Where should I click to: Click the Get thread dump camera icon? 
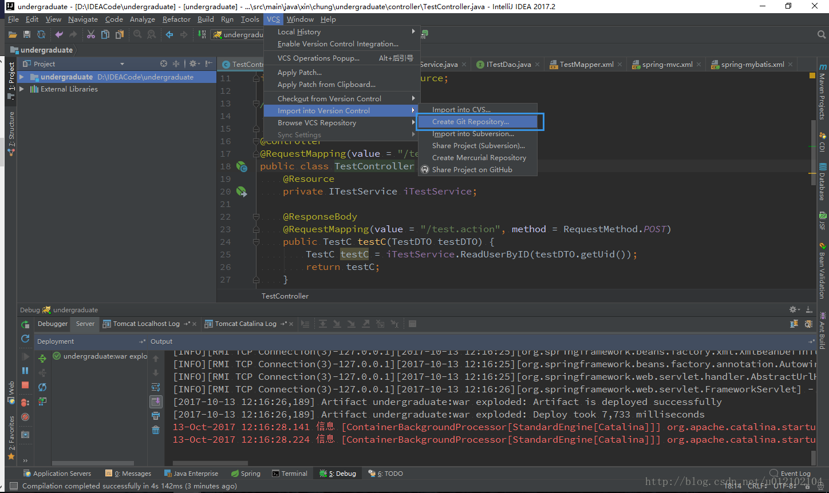pos(25,435)
